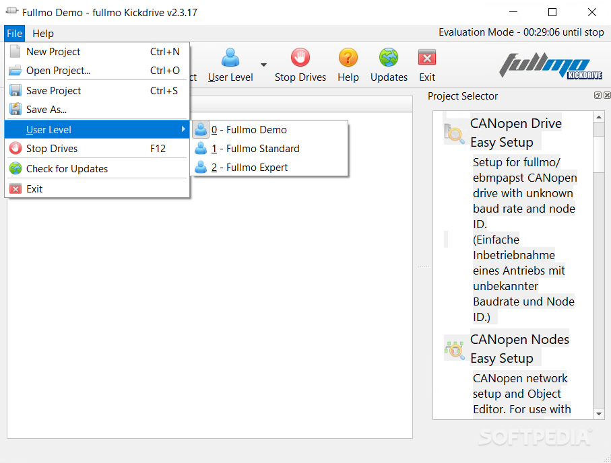Click the Ctrl+N shortcut text
Viewport: 611px width, 463px height.
[165, 51]
